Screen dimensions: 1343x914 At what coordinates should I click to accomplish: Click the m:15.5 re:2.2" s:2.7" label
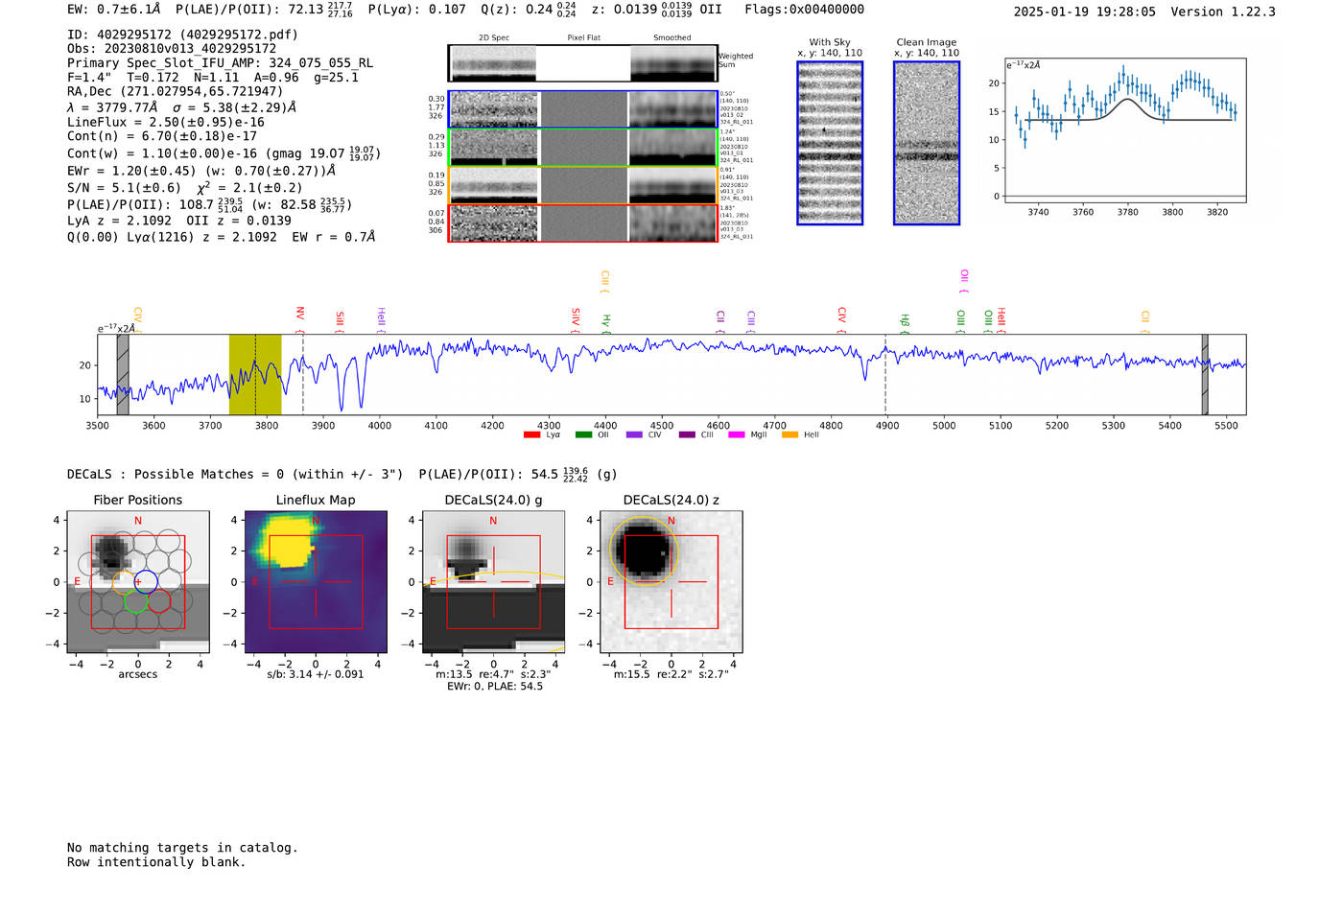pyautogui.click(x=671, y=674)
